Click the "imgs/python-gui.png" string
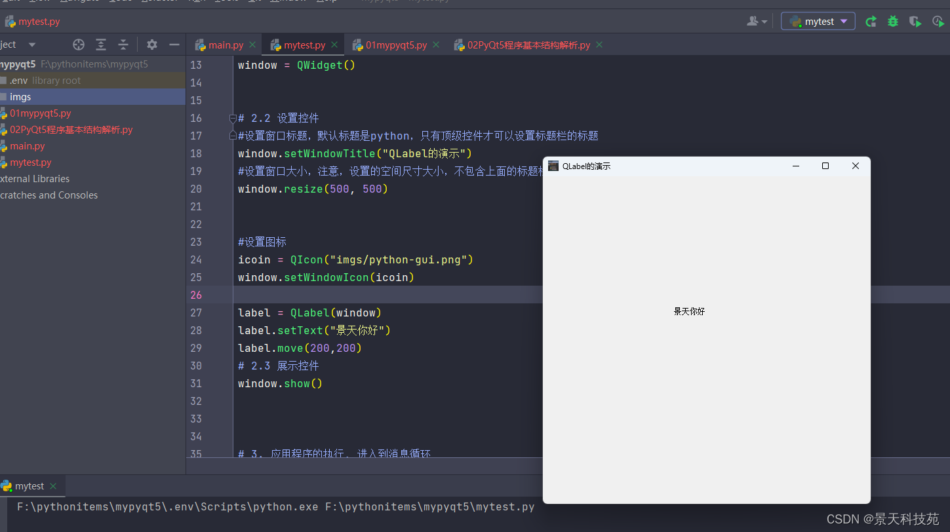This screenshot has width=950, height=532. coord(398,259)
